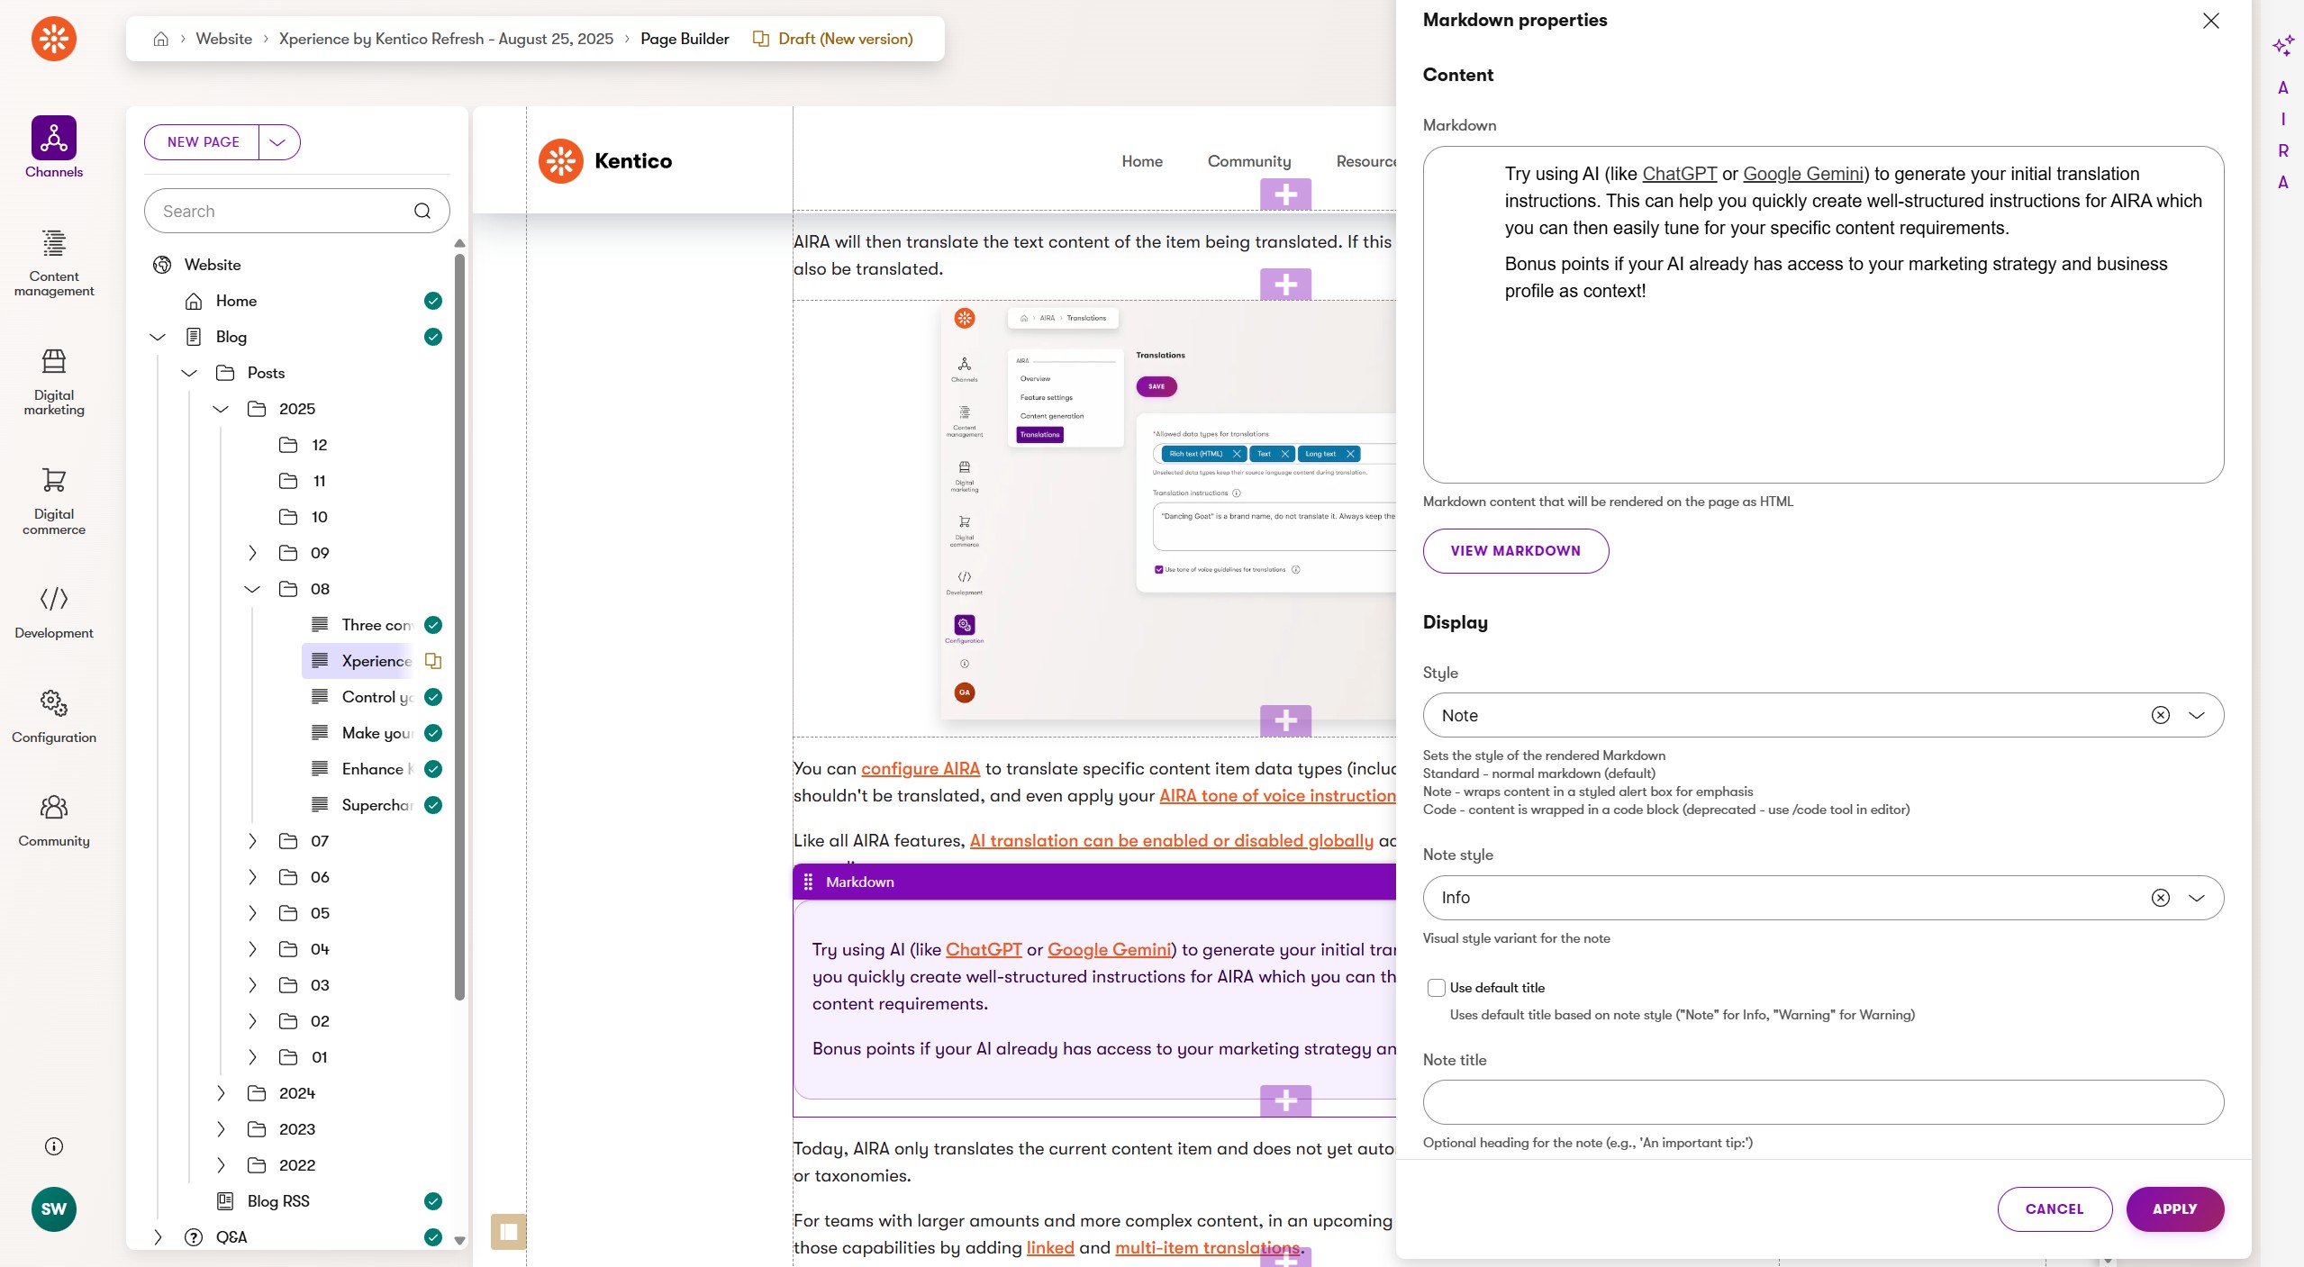Click the home breadcrumb icon
Image resolution: width=2304 pixels, height=1267 pixels.
click(x=161, y=39)
